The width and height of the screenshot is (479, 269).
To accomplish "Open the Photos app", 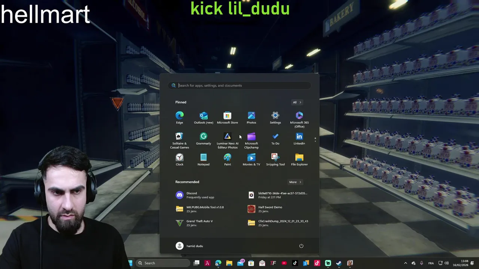I will 251,118.
